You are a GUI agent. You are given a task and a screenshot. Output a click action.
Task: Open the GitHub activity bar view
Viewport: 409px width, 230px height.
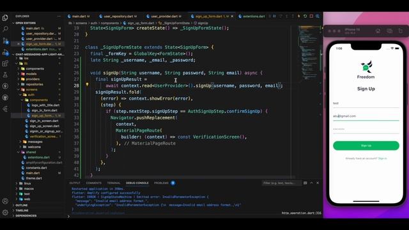click(x=5, y=98)
